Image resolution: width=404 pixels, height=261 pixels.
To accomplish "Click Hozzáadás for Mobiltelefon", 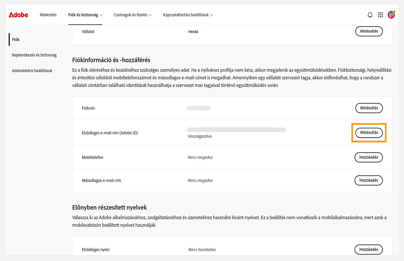I will 369,157.
